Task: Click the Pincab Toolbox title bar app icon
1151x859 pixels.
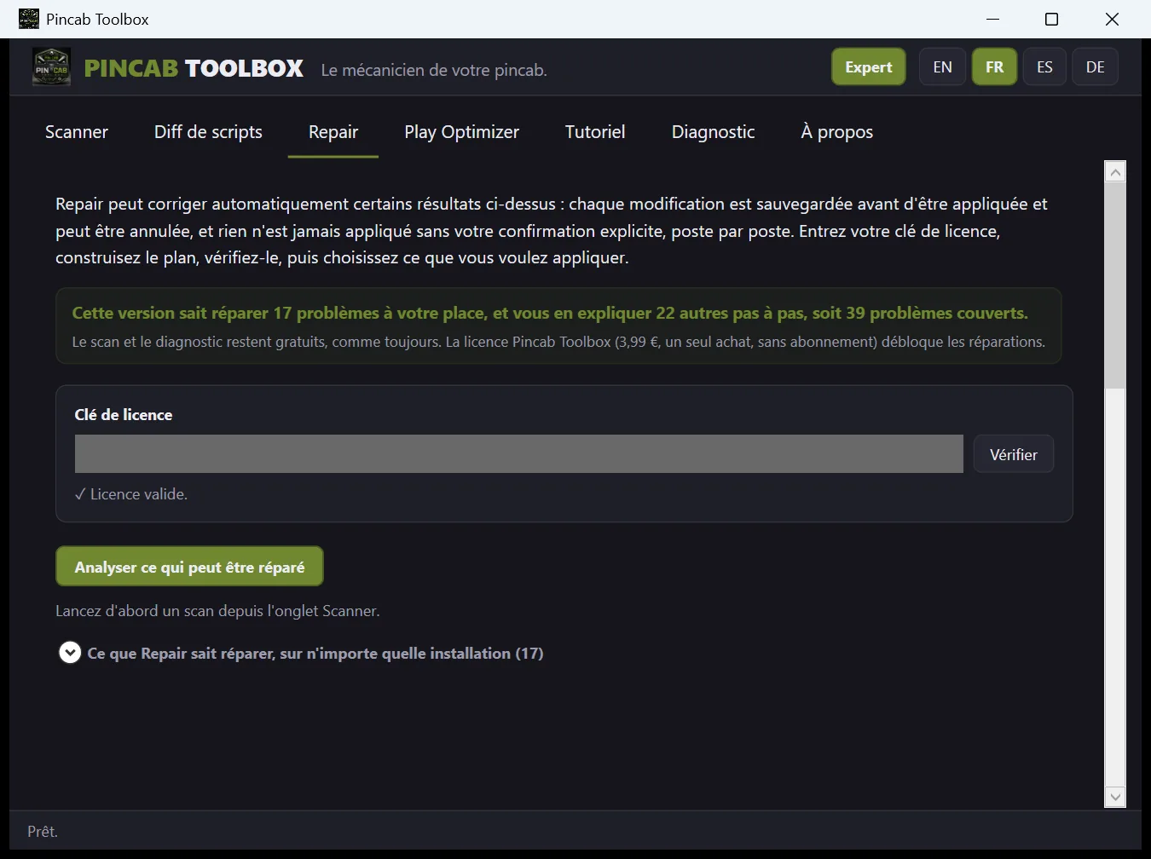Action: (x=29, y=19)
